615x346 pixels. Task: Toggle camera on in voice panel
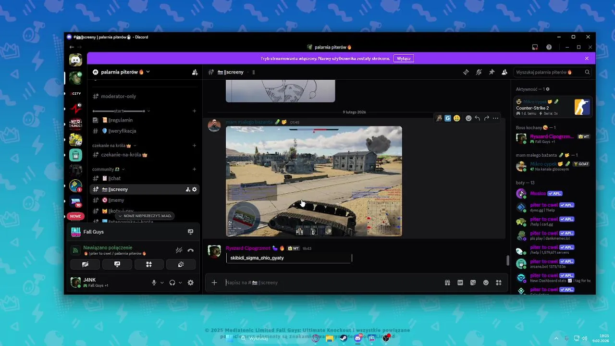click(x=85, y=264)
